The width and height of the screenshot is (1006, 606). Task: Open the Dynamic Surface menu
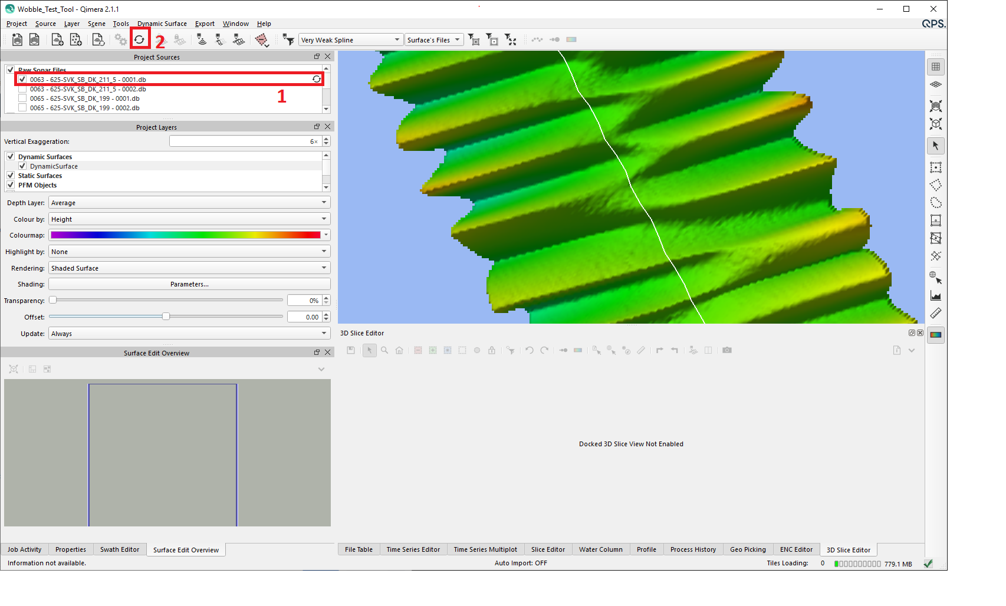click(162, 24)
